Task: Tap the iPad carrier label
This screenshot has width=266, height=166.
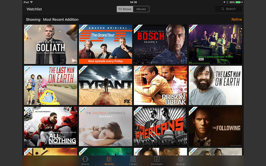Action: [x=26, y=2]
